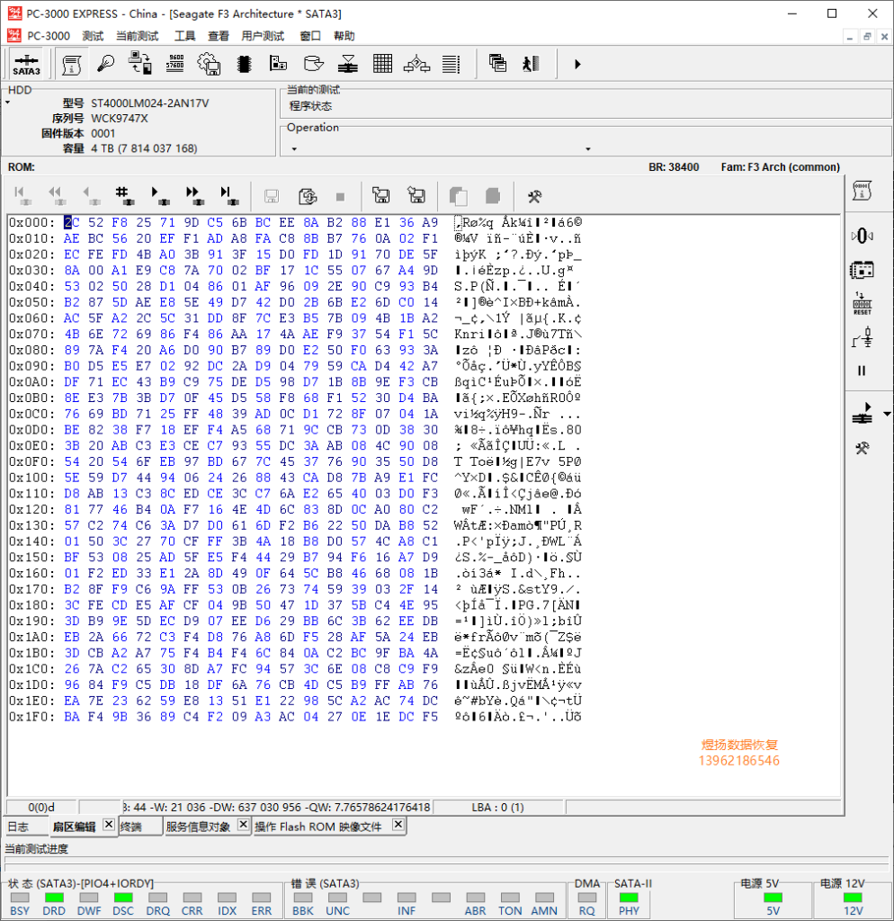The height and width of the screenshot is (921, 894).
Task: Click the reload sector refresh icon
Action: coord(308,196)
